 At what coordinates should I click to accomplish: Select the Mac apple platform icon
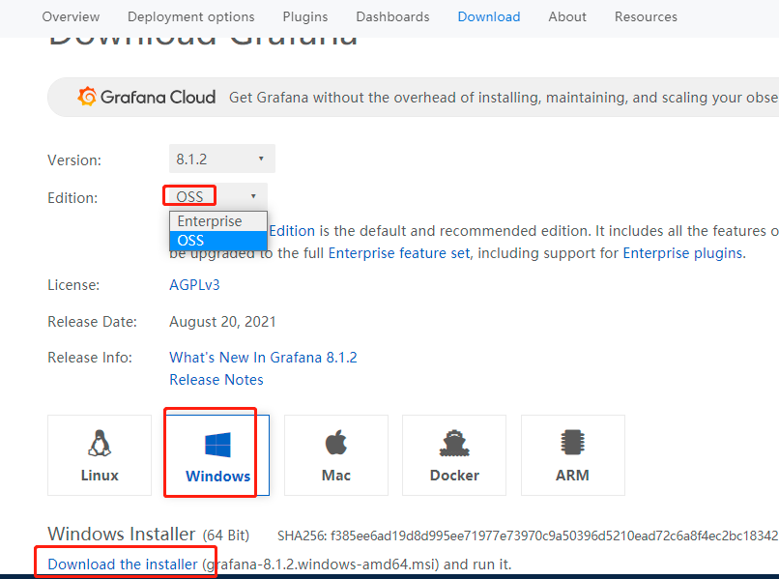336,442
